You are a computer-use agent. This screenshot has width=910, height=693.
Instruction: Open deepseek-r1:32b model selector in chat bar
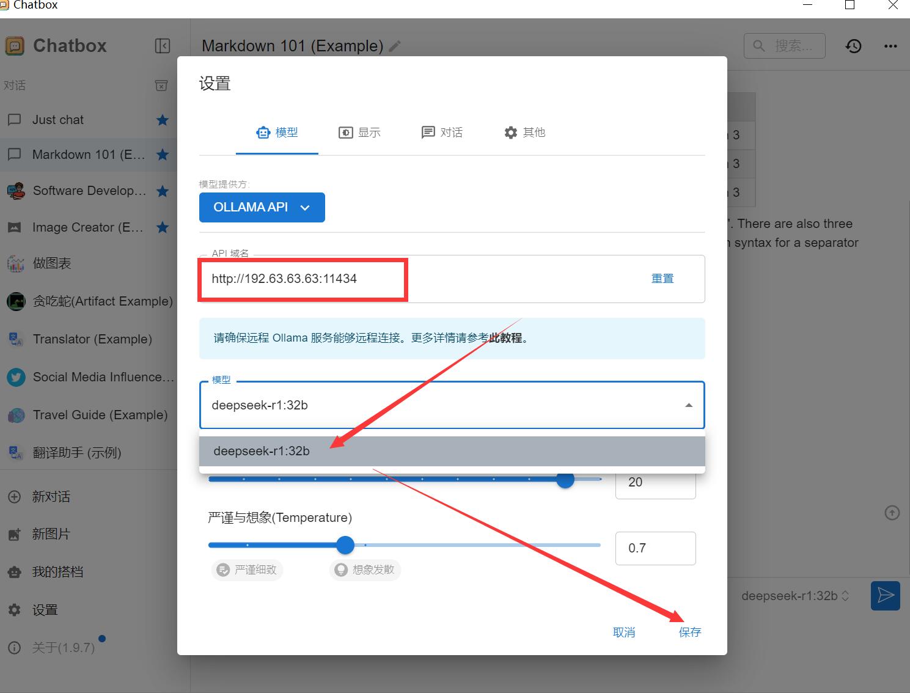tap(796, 596)
